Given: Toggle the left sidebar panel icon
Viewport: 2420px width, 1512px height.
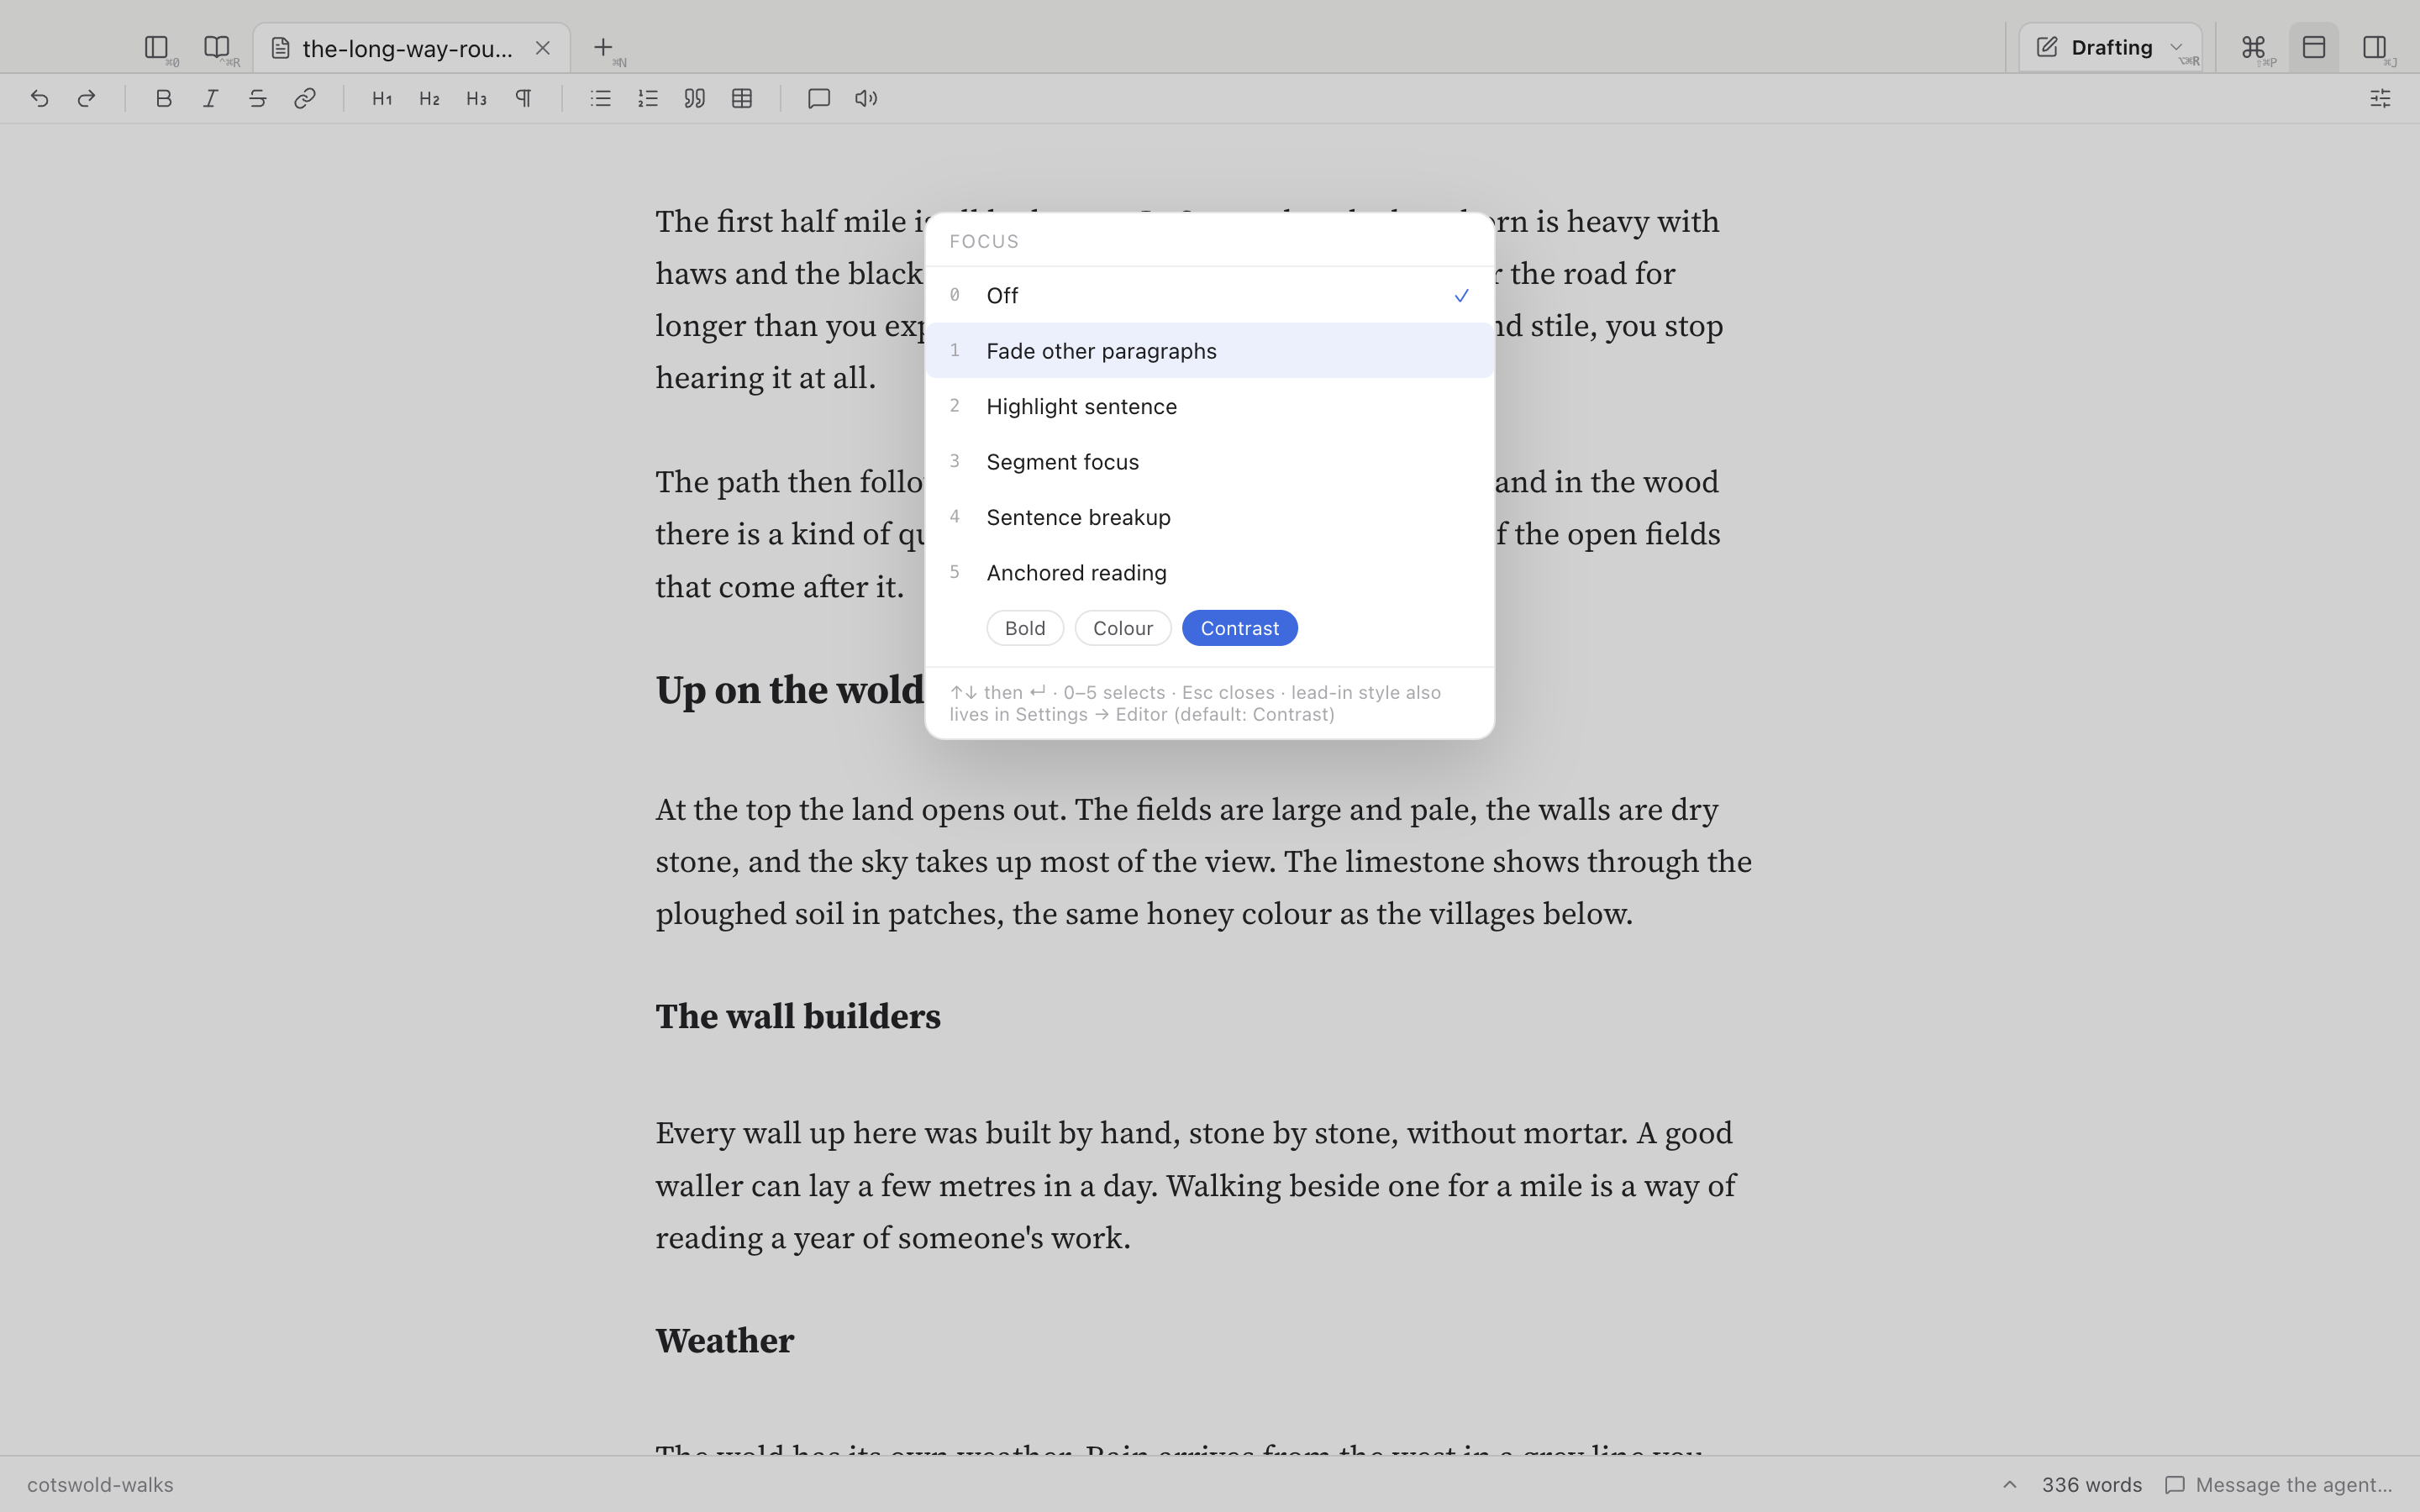Looking at the screenshot, I should tap(156, 47).
